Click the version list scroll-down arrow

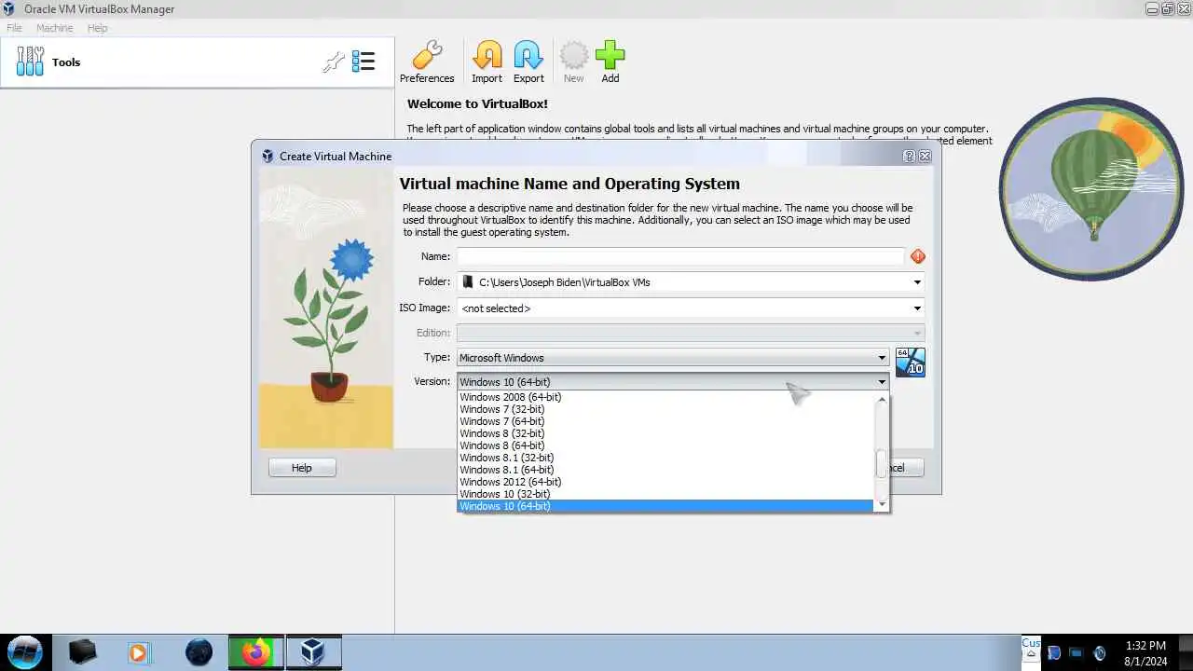[x=882, y=504]
